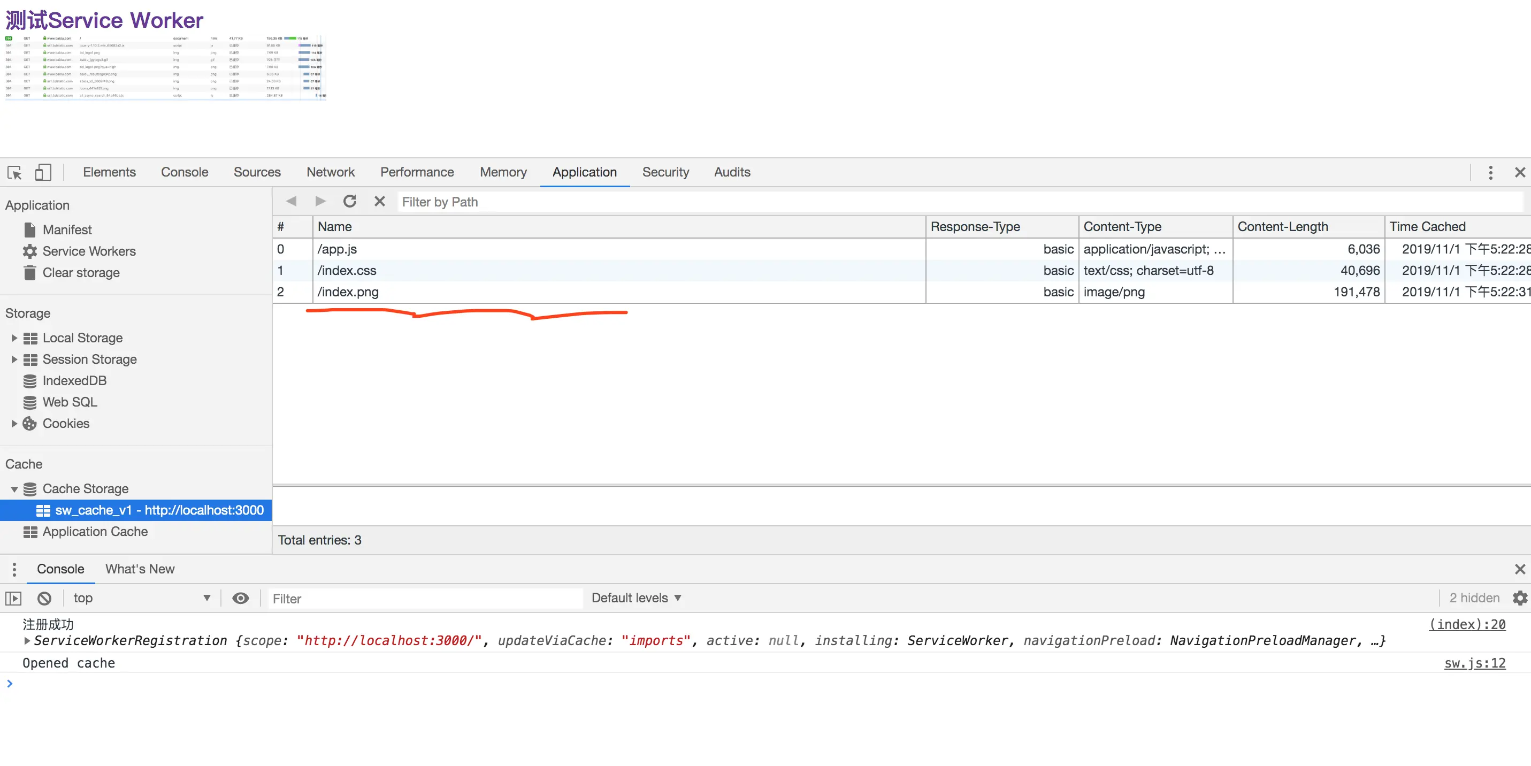Screen dimensions: 1531x766
Task: Refresh the cache entries list
Action: pyautogui.click(x=349, y=202)
